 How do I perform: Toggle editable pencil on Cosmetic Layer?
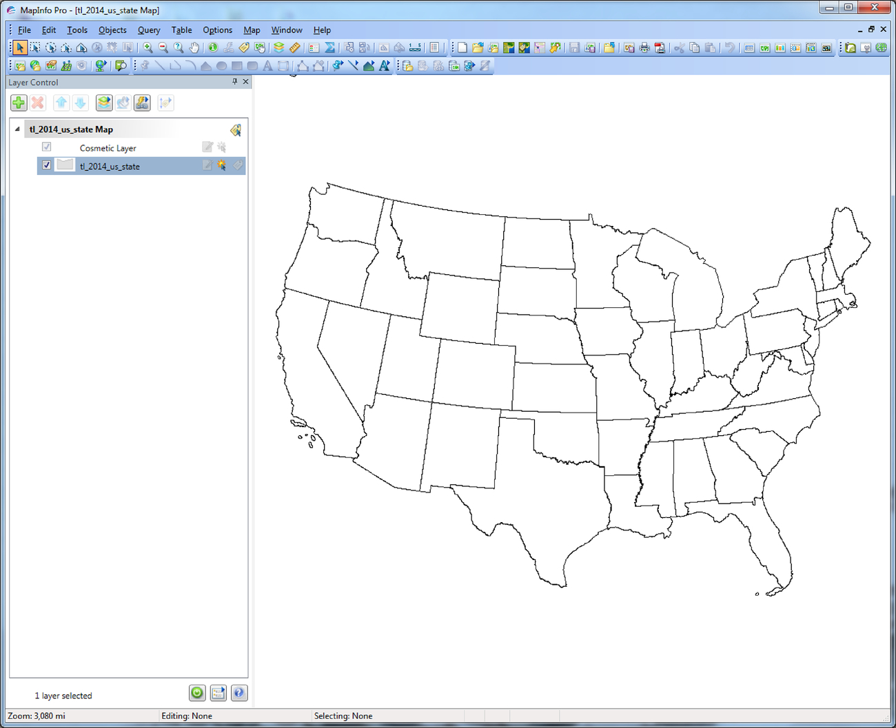207,147
